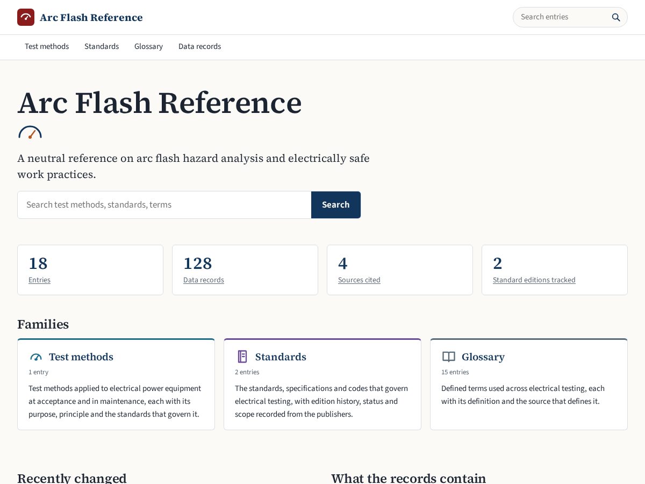
Task: Click the Standards card description text
Action: tap(321, 401)
